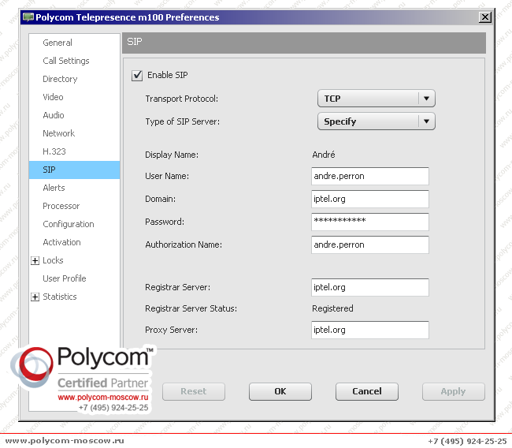Click the Reset button
The width and height of the screenshot is (512, 448).
pos(194,392)
